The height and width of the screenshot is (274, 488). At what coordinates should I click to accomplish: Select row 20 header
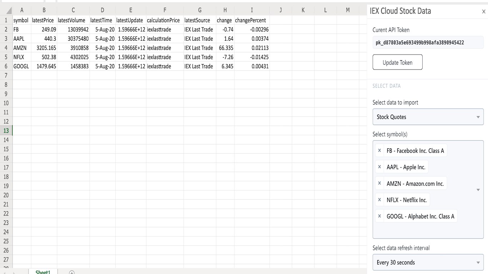pyautogui.click(x=6, y=195)
